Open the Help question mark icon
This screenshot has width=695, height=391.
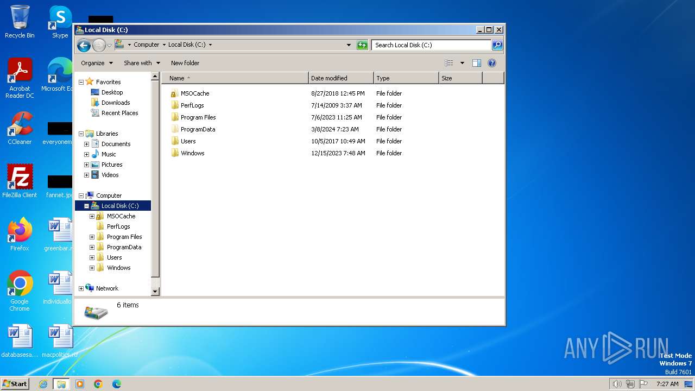point(492,63)
